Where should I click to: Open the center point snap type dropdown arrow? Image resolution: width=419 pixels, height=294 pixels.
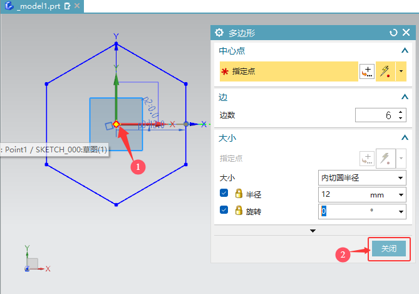[x=401, y=71]
